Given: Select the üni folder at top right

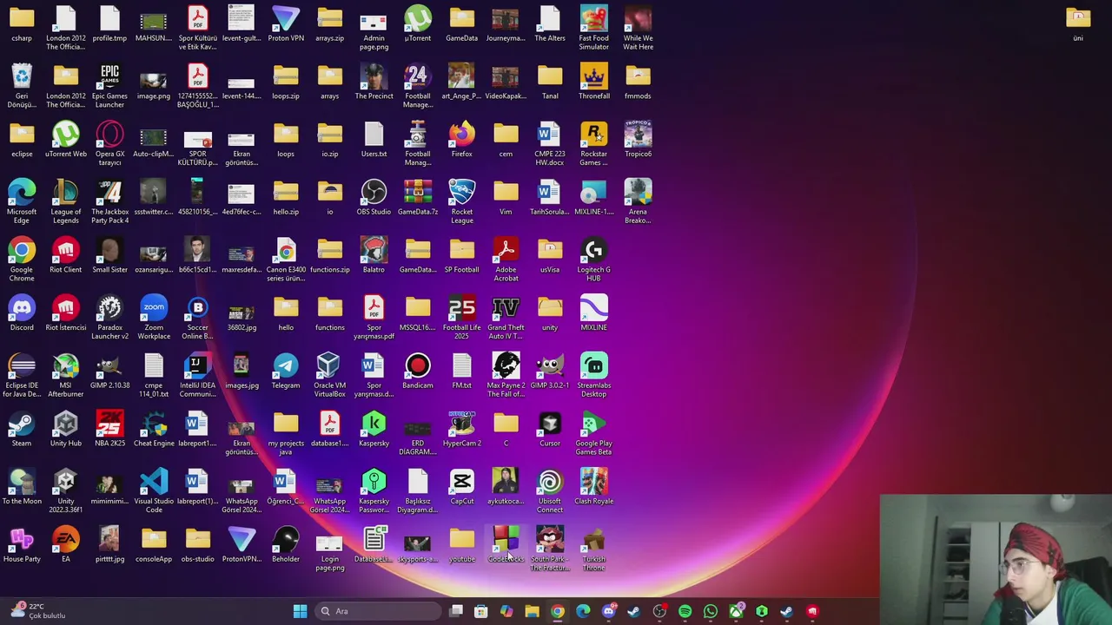Looking at the screenshot, I should pos(1078,23).
